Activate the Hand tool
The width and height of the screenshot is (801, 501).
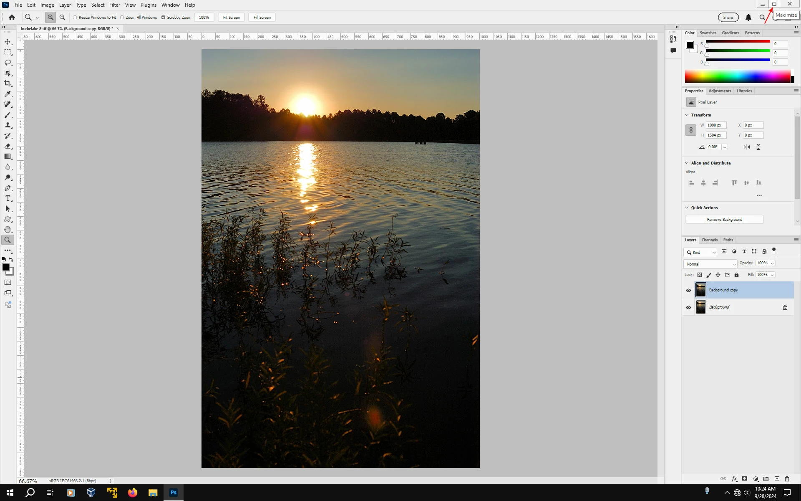point(8,230)
